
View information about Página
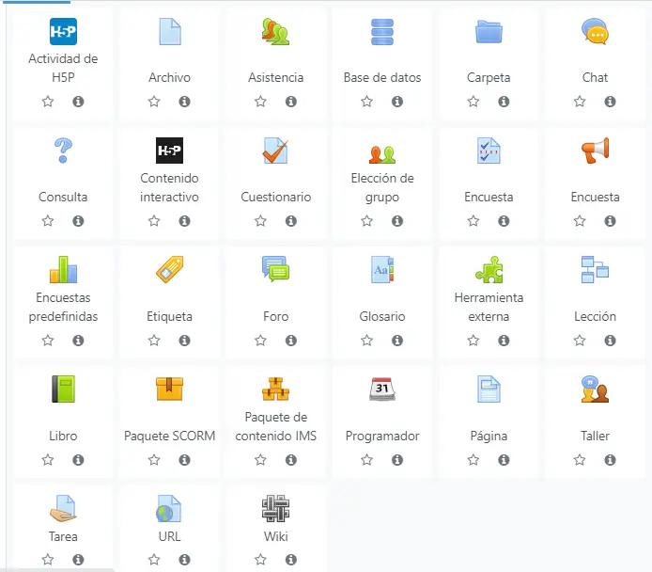[x=504, y=460]
